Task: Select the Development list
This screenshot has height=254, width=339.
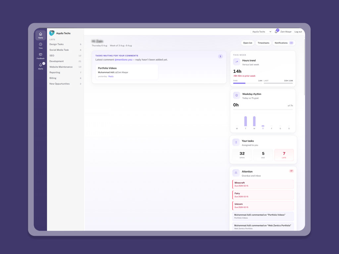Action: (65, 61)
